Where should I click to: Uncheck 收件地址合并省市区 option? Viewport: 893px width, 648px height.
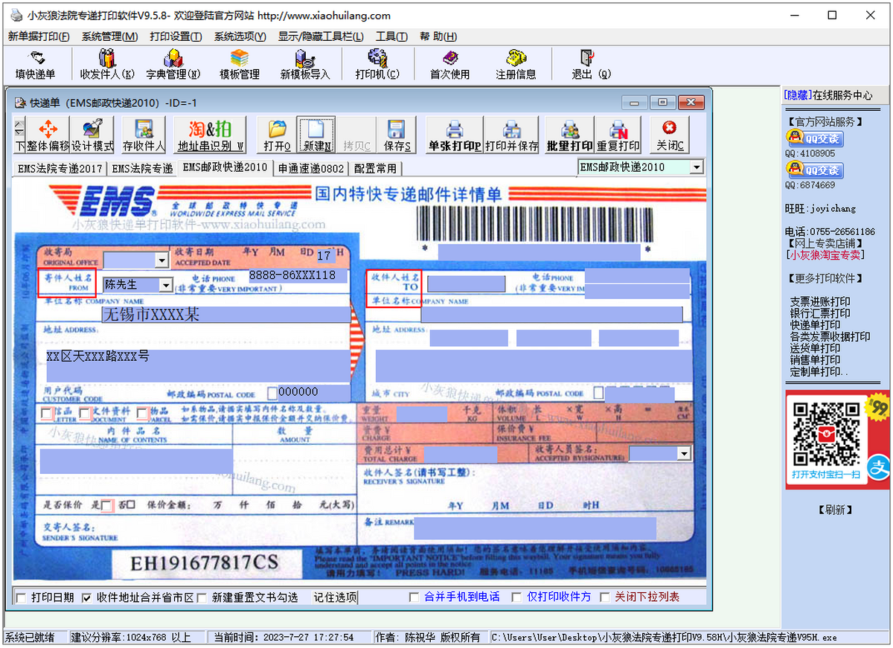pyautogui.click(x=86, y=597)
